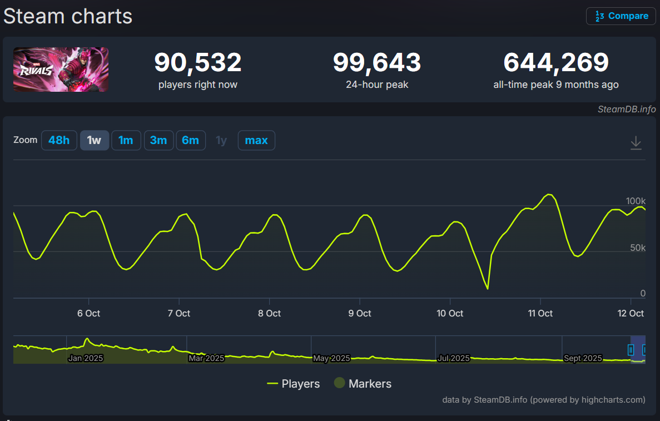Click Jan 2025 in the navigator
The height and width of the screenshot is (421, 660).
[x=86, y=358]
